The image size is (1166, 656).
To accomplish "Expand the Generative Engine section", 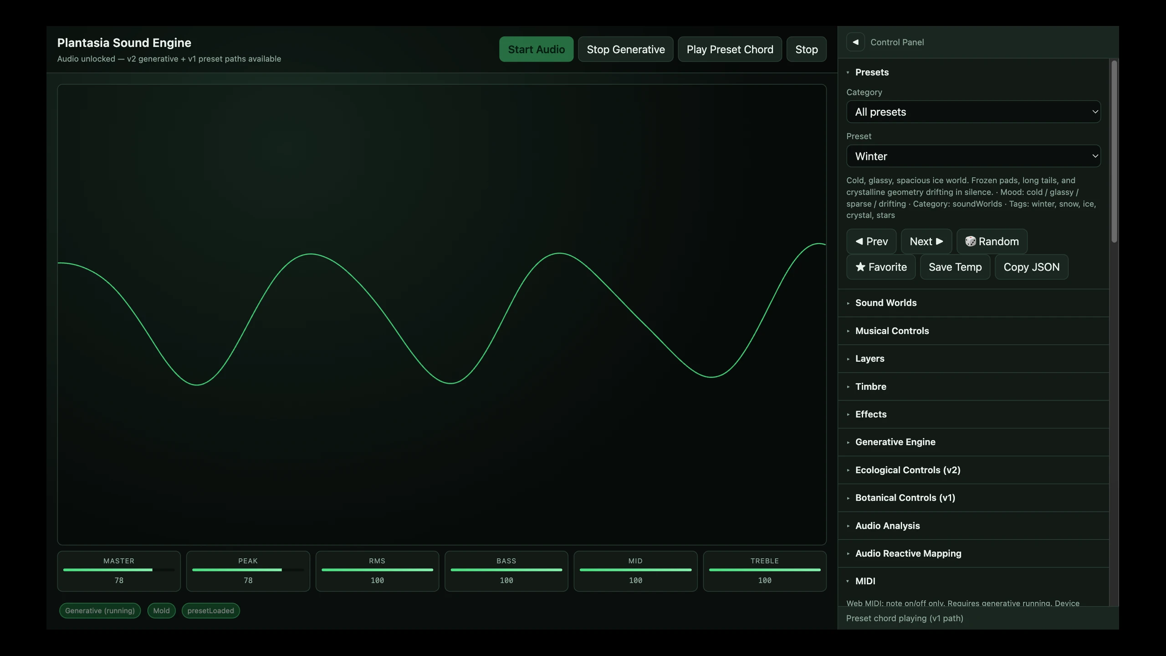I will (x=973, y=442).
